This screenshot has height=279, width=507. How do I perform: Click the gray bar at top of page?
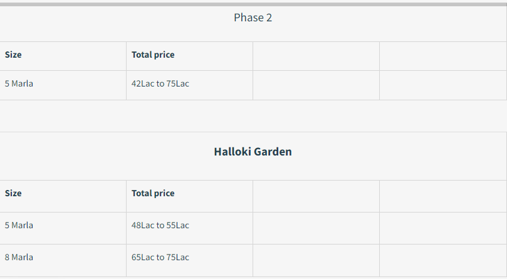[253, 4]
